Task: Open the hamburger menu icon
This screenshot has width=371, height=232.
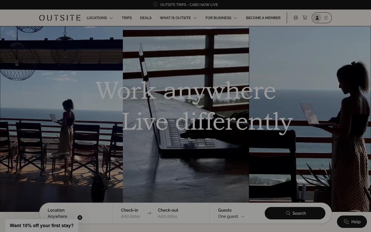Action: tap(326, 18)
